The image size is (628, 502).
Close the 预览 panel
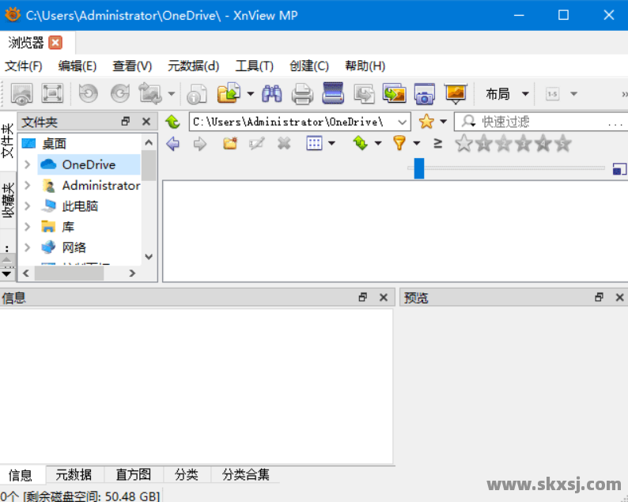(620, 297)
